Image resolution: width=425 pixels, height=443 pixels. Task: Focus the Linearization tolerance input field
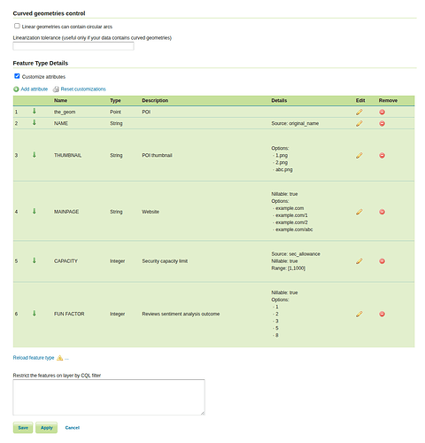[73, 46]
